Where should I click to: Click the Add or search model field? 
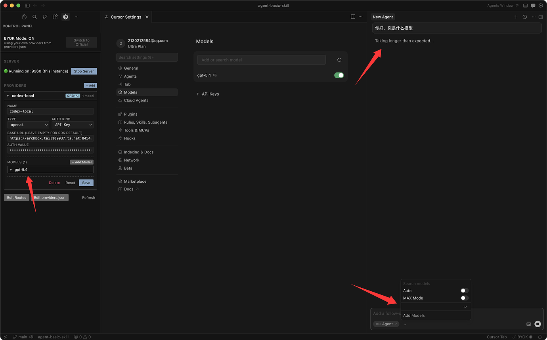[262, 60]
